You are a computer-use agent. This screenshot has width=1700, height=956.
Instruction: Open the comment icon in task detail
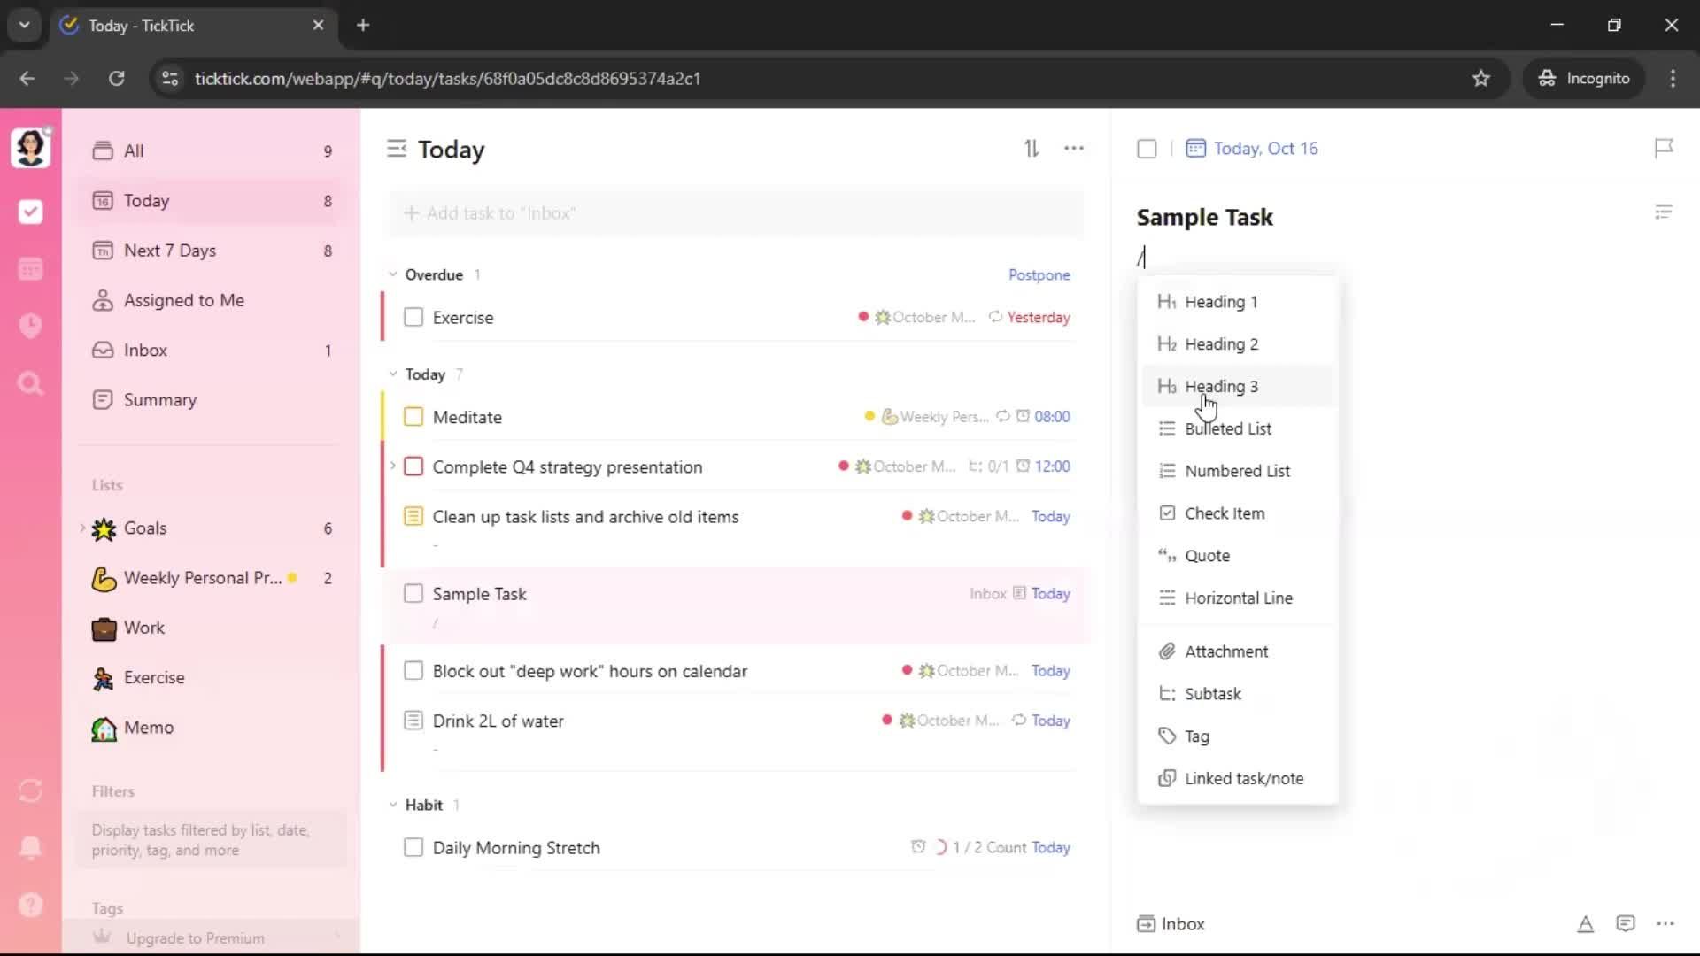pos(1625,924)
